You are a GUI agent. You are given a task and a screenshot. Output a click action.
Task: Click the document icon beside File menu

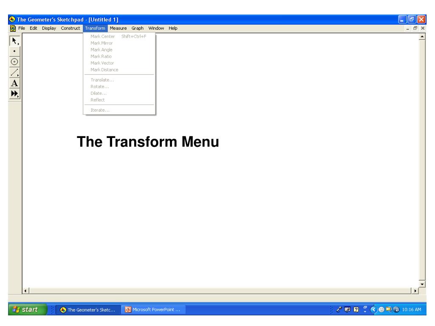pyautogui.click(x=13, y=28)
